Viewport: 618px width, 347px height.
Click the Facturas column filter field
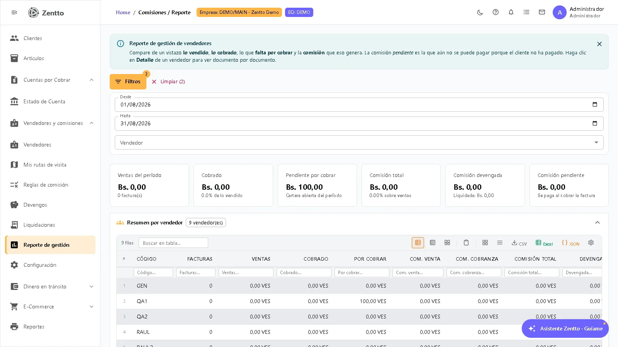click(195, 273)
